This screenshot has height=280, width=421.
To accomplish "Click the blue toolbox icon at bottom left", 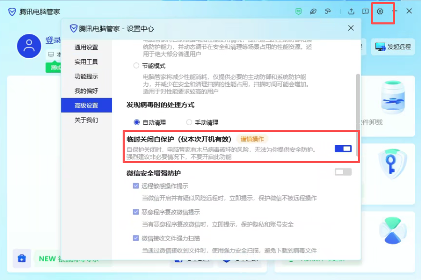I will point(22,258).
